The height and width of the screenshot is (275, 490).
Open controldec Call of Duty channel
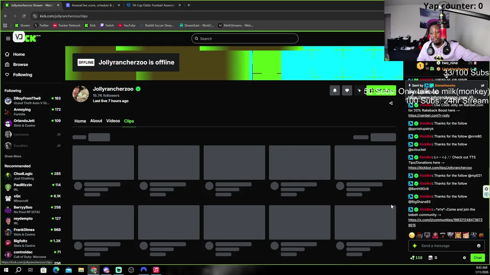33,254
